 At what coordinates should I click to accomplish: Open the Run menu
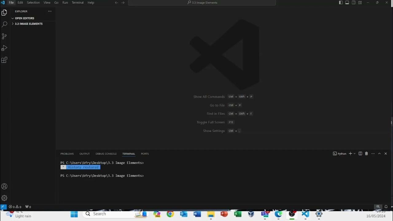click(x=65, y=2)
